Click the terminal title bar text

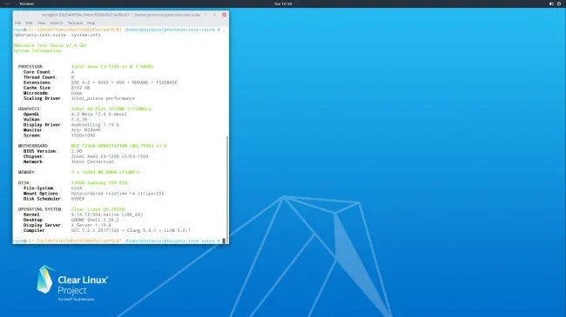click(121, 15)
